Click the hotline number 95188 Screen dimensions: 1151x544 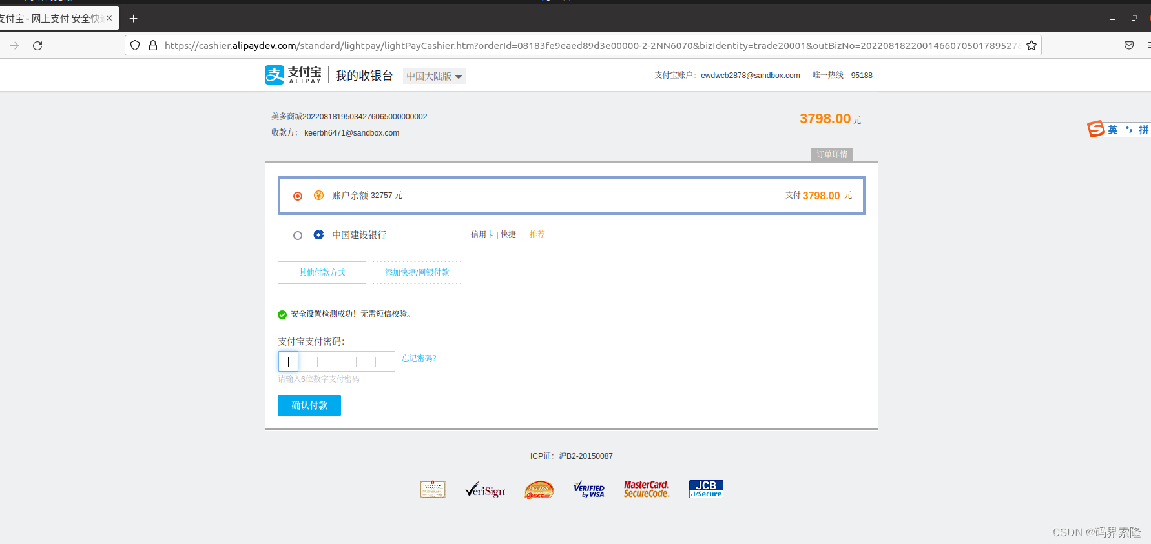click(862, 76)
